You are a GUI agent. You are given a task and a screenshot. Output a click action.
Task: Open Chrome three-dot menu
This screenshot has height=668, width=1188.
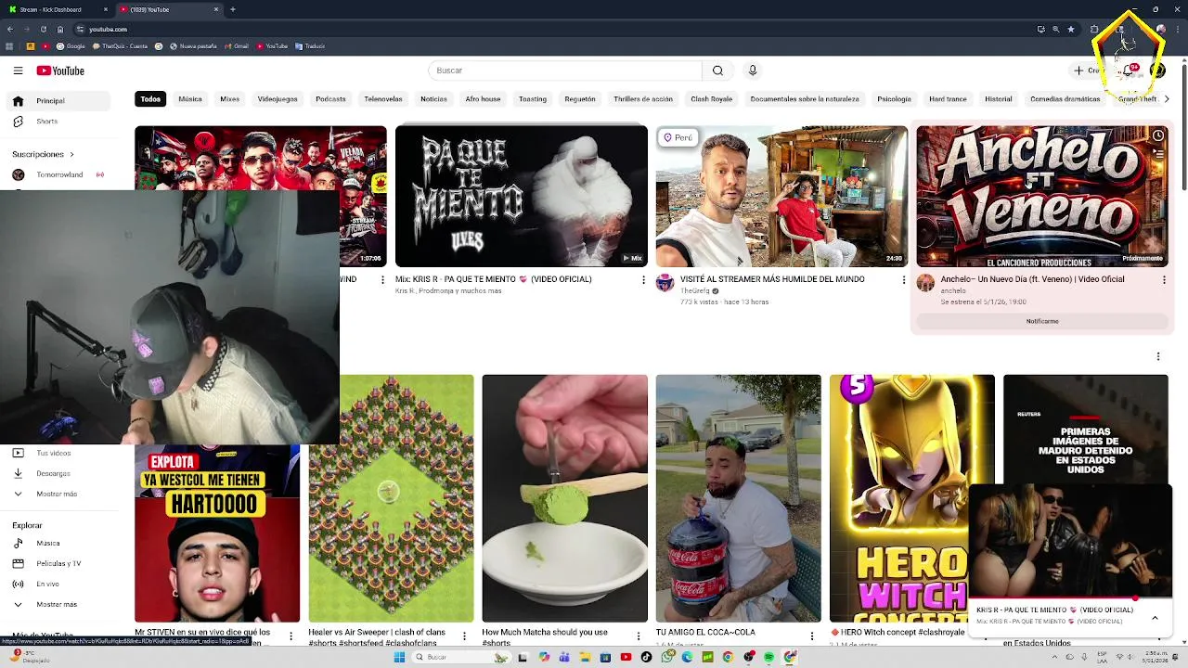pyautogui.click(x=1178, y=29)
